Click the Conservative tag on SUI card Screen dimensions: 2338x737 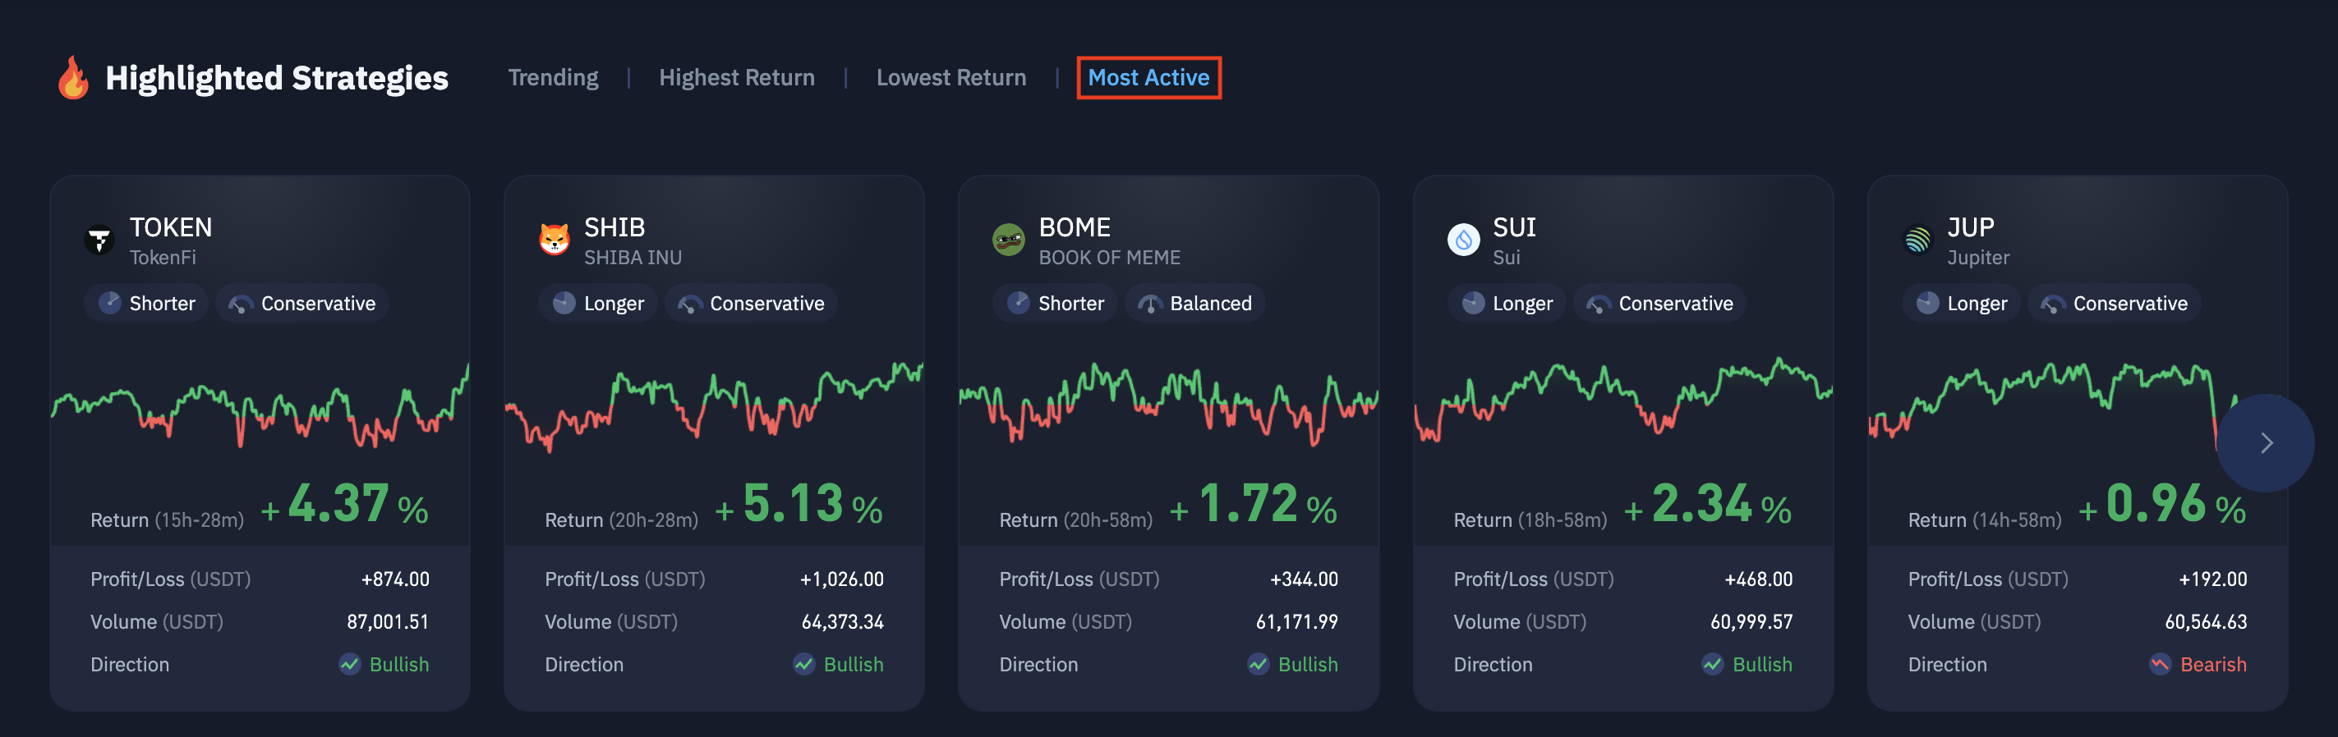tap(1659, 304)
